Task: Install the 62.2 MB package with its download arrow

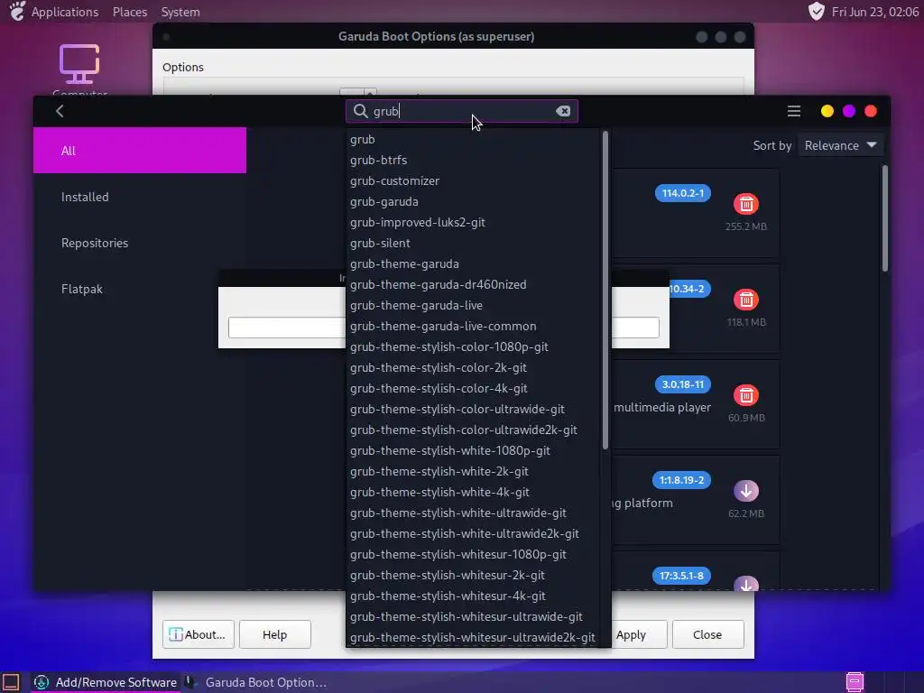Action: click(746, 490)
